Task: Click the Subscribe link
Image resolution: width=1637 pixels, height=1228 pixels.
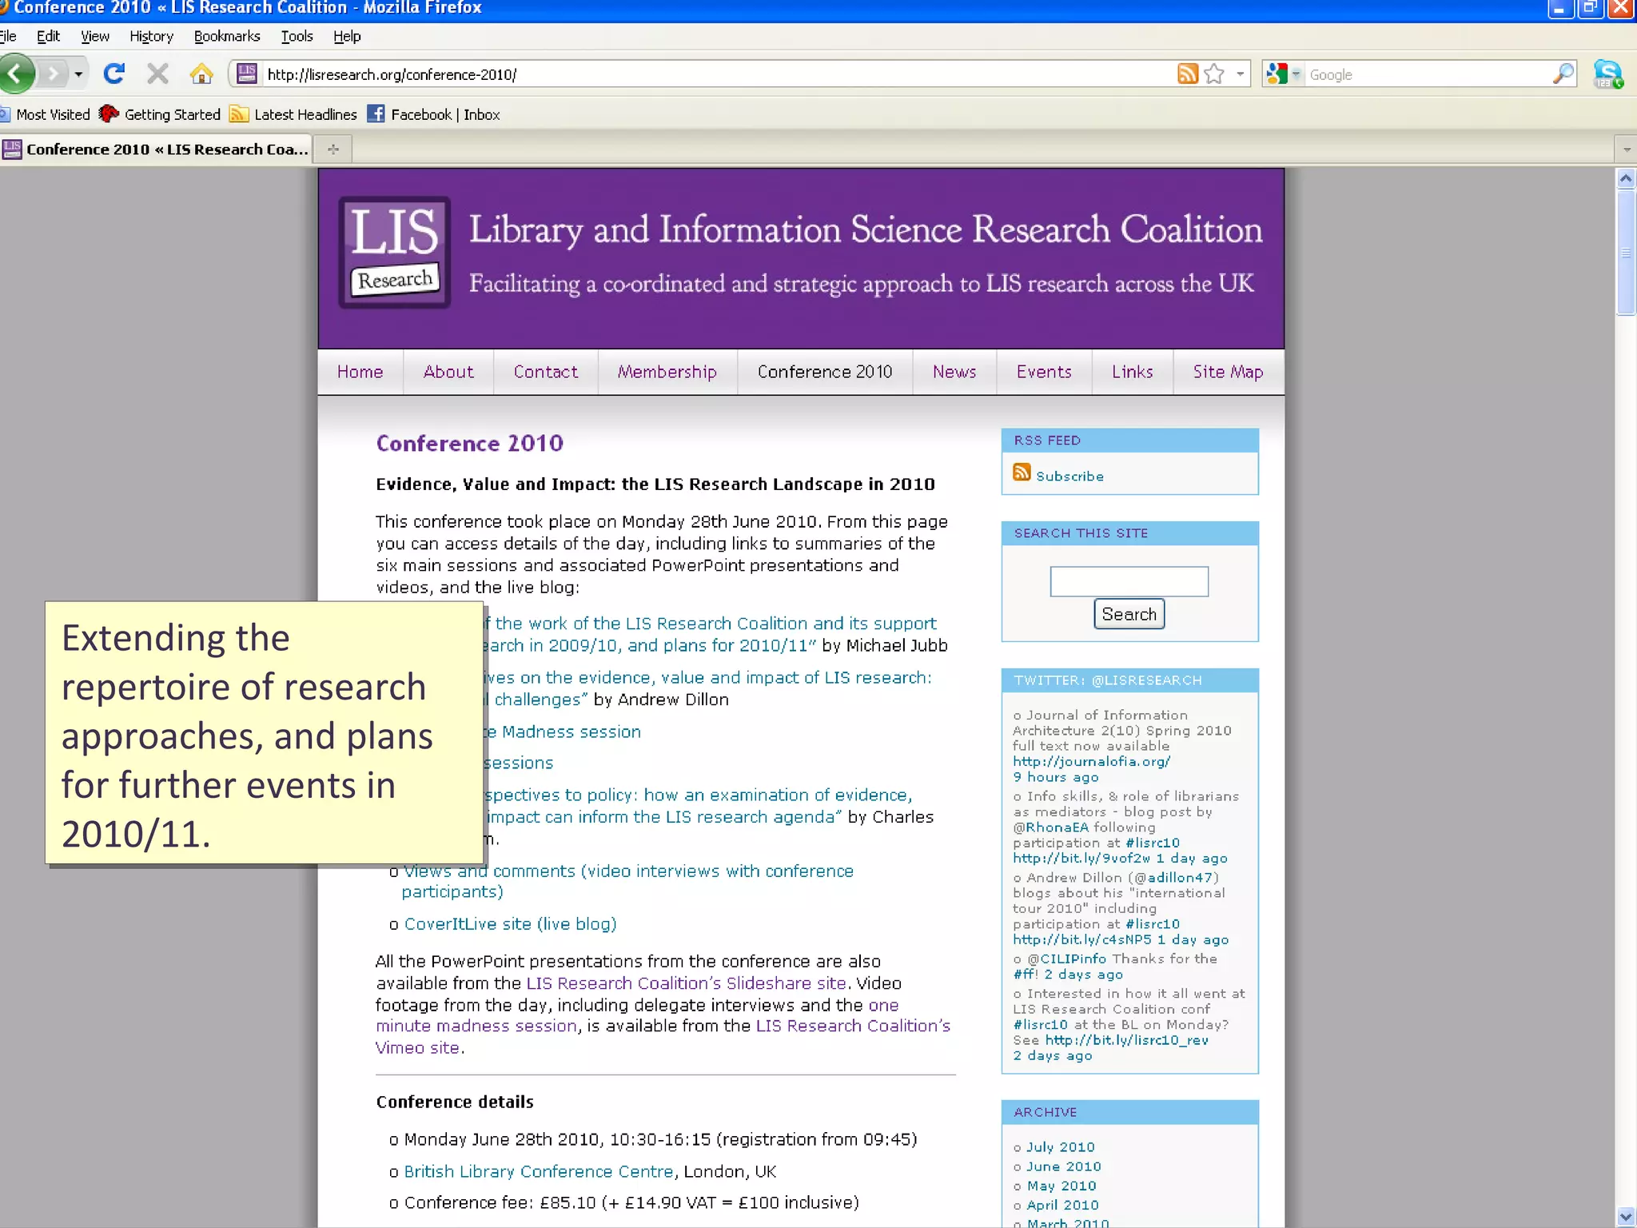Action: (1070, 476)
